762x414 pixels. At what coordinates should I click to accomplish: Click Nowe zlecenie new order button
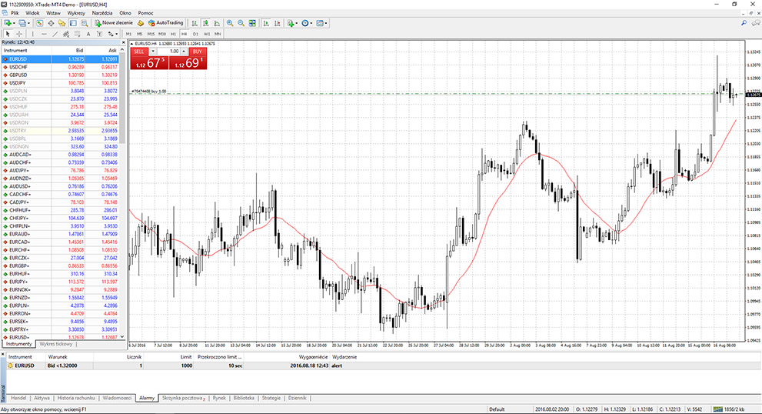point(113,23)
